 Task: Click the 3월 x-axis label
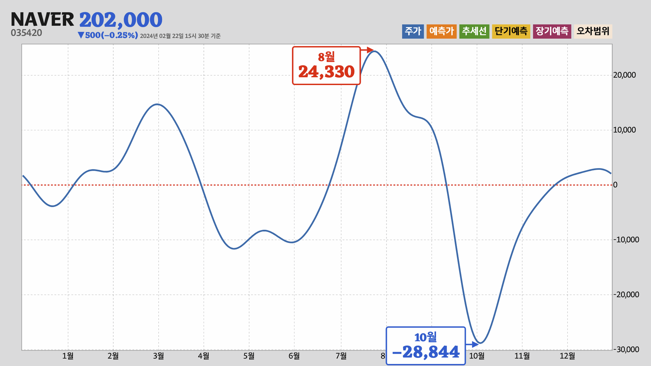tap(158, 356)
